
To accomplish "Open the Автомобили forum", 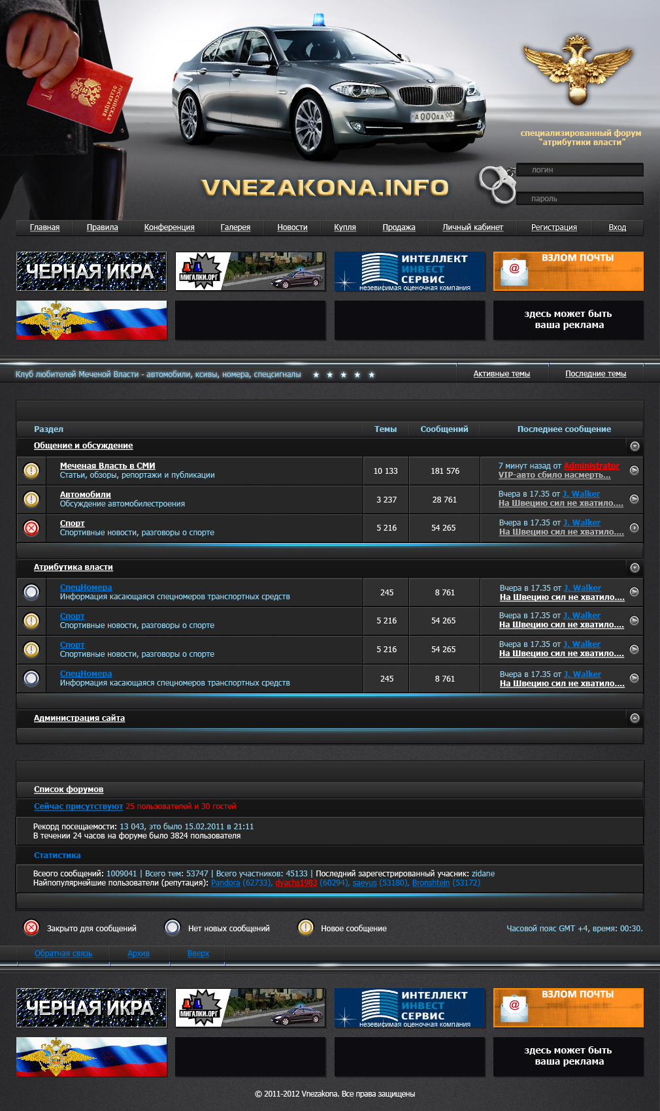I will tap(86, 495).
